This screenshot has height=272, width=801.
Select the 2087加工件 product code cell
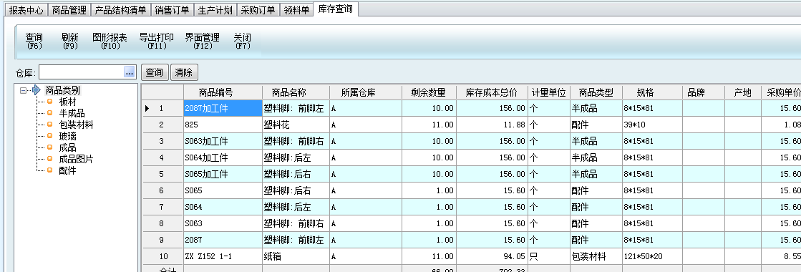pyautogui.click(x=223, y=108)
